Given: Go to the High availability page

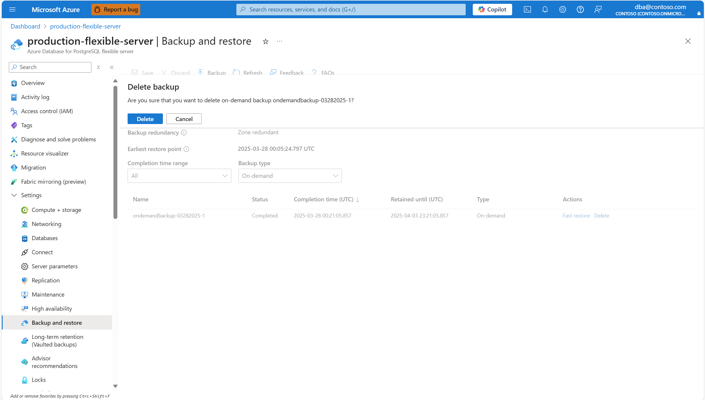Looking at the screenshot, I should click(52, 309).
